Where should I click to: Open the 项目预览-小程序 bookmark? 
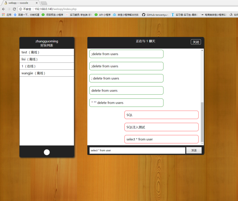52,15
